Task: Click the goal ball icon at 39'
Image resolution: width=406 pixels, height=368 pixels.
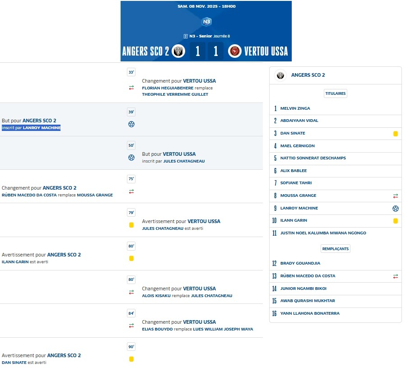Action: 131,124
